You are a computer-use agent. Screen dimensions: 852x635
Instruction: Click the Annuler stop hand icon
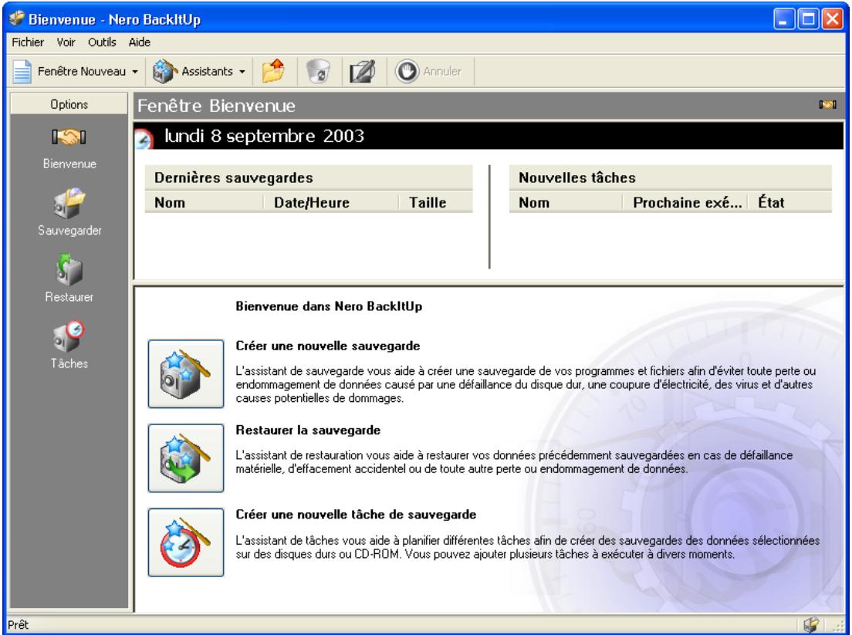point(407,71)
